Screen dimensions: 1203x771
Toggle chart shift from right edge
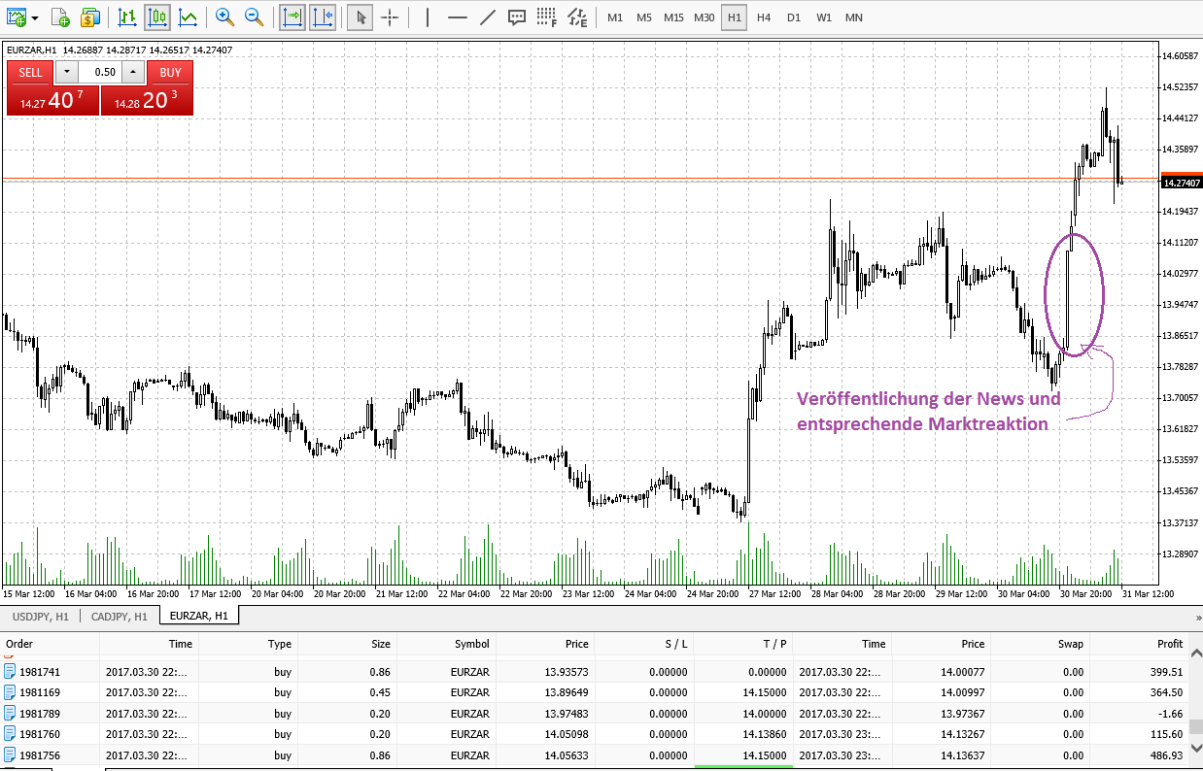[323, 17]
